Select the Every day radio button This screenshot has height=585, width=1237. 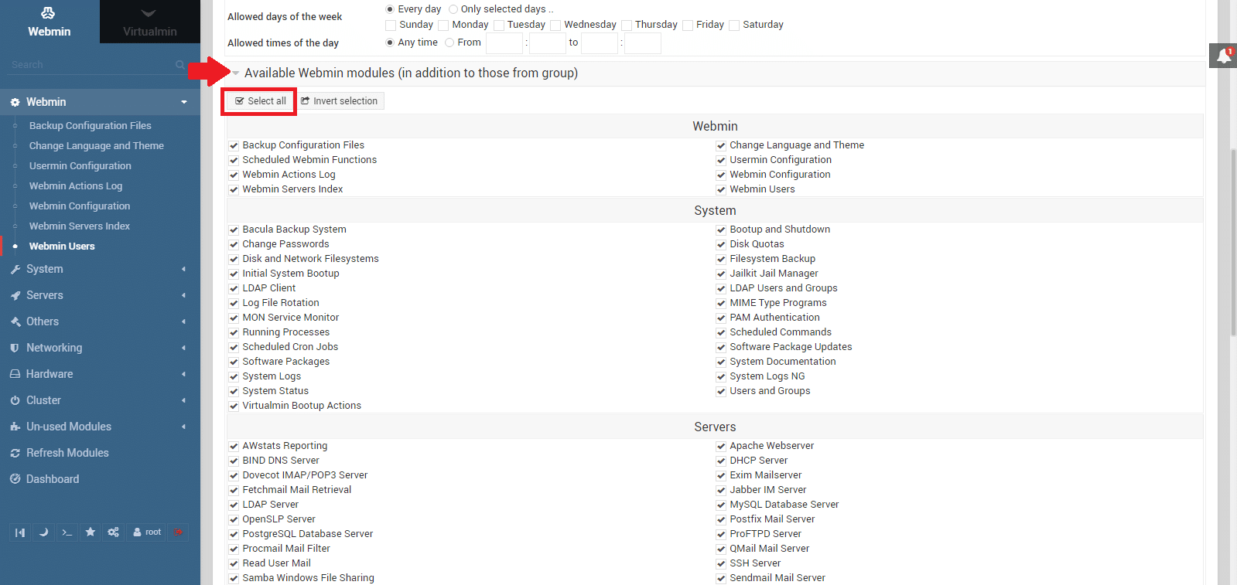390,9
